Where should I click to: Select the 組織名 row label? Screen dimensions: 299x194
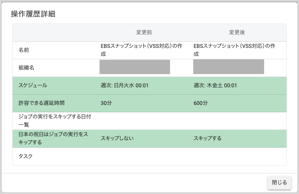[26, 68]
